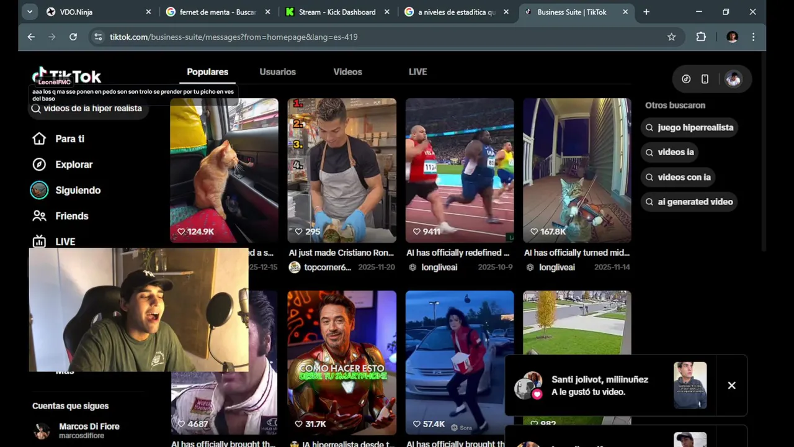Select the LIVE results tab
Image resolution: width=794 pixels, height=447 pixels.
click(417, 72)
